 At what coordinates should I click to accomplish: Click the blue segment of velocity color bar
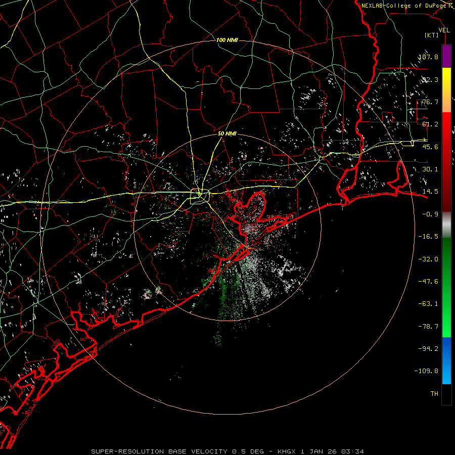(x=446, y=360)
